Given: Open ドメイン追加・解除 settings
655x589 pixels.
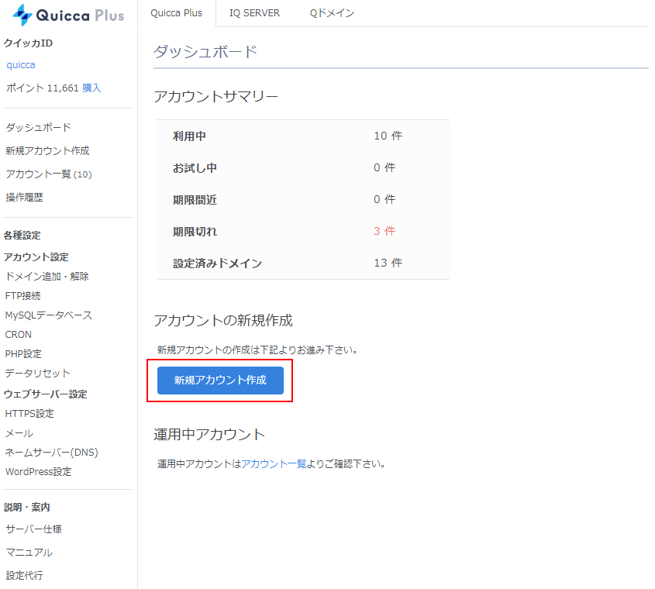Looking at the screenshot, I should (x=47, y=276).
